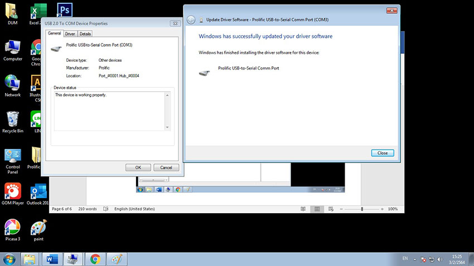
Task: Switch to Word in the taskbar
Action: coord(52,259)
